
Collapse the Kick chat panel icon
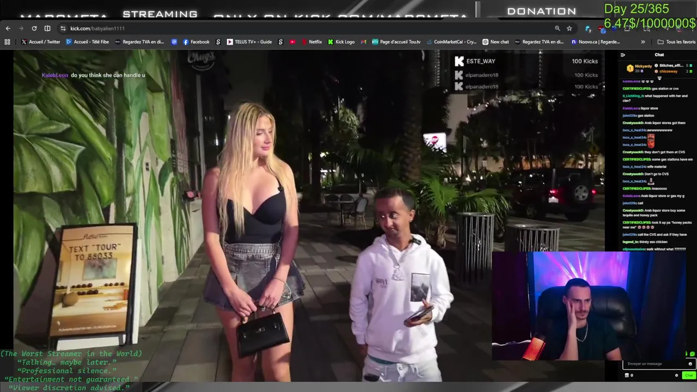623,55
